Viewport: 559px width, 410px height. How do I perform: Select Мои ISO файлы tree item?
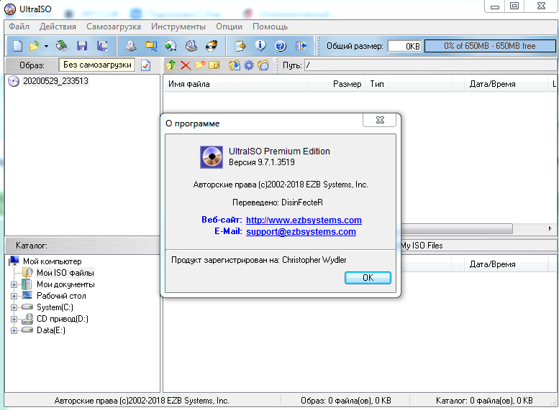point(65,273)
